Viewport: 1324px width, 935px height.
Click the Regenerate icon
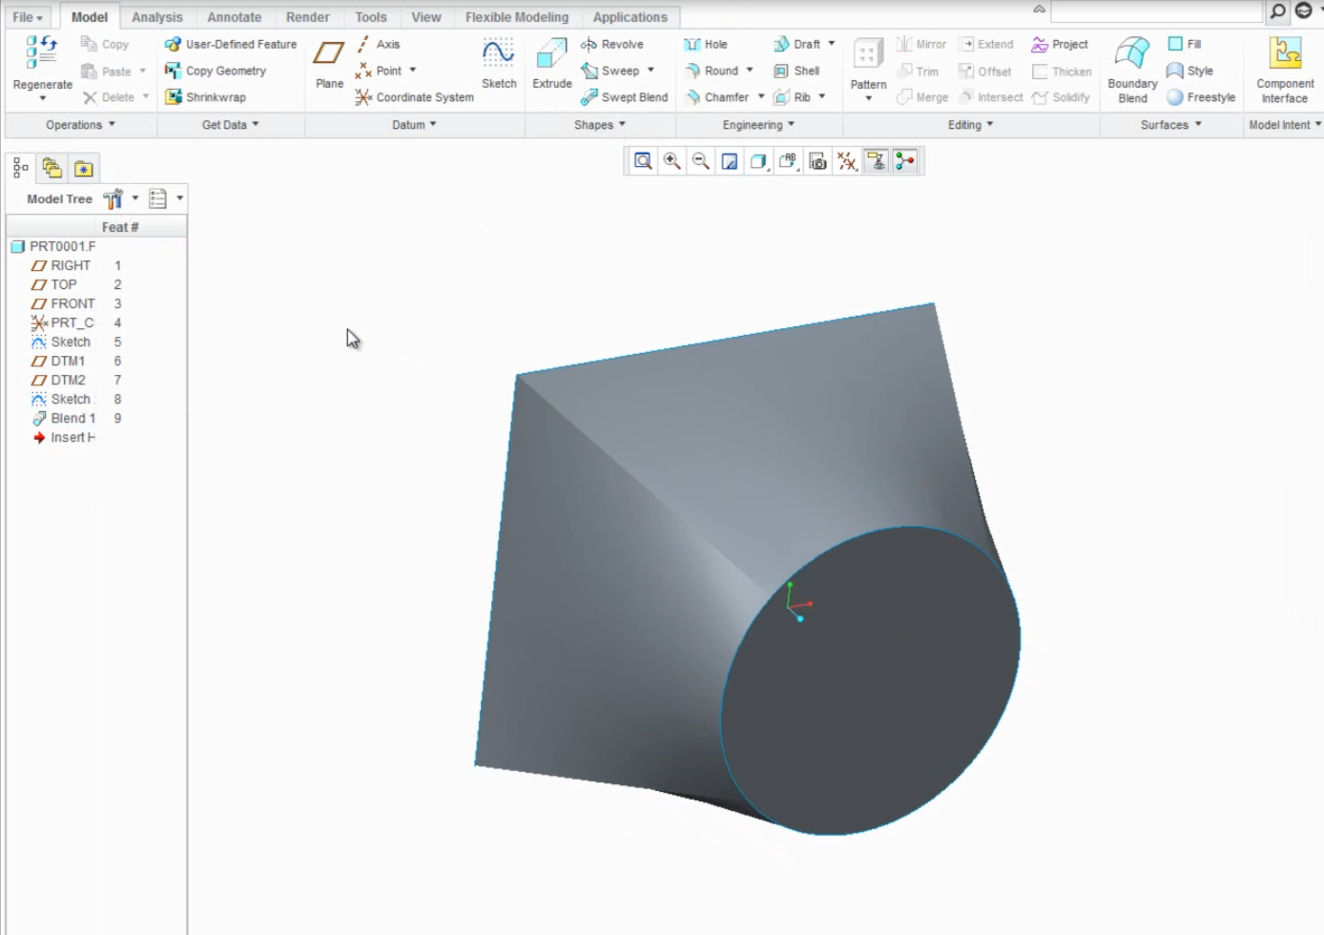pyautogui.click(x=41, y=52)
